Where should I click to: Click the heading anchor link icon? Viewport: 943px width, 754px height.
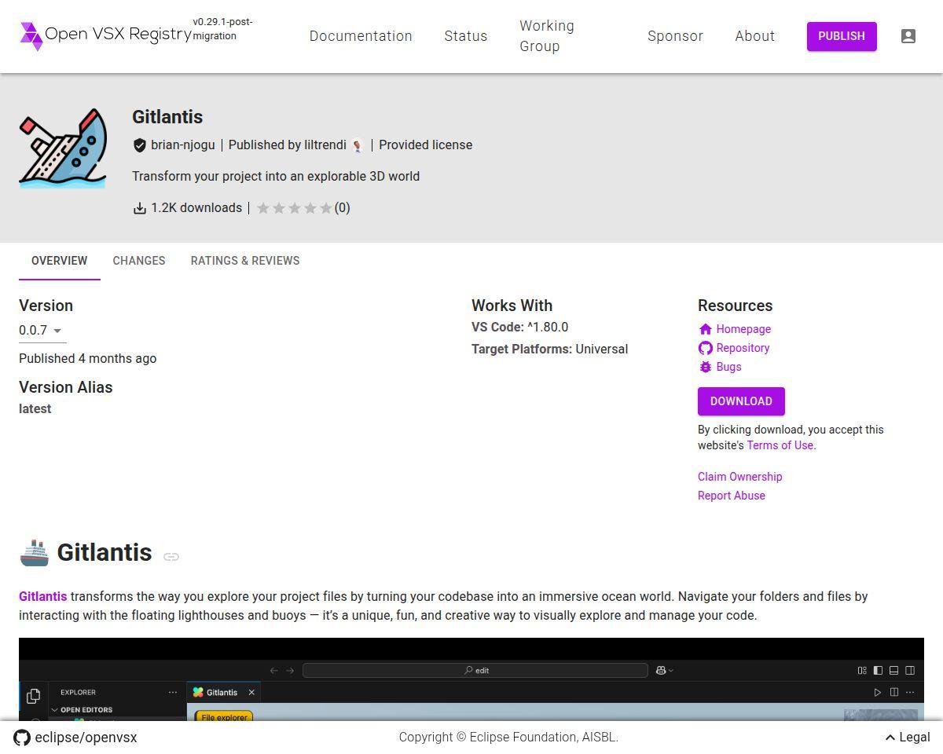[x=171, y=556]
